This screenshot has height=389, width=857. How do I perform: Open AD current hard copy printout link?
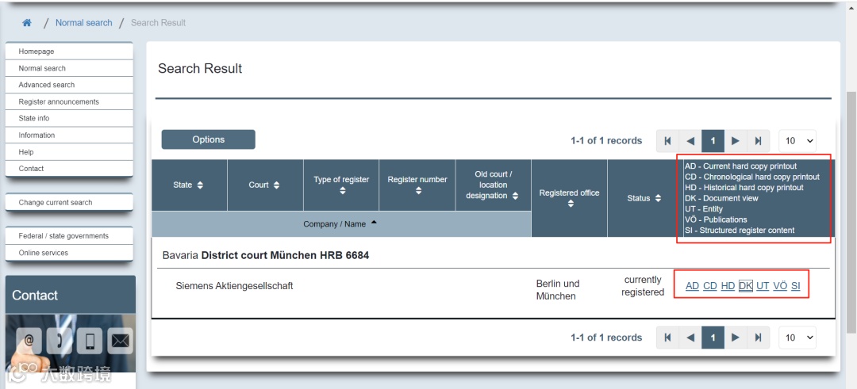point(692,286)
